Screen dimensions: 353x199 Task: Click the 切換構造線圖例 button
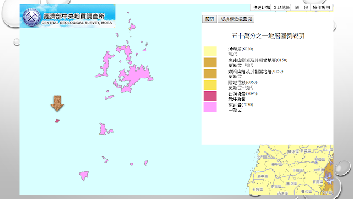point(236,19)
